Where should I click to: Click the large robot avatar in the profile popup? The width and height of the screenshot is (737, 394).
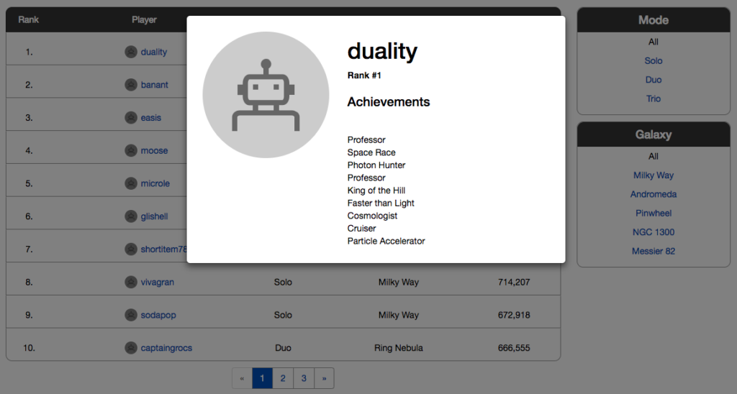[266, 95]
